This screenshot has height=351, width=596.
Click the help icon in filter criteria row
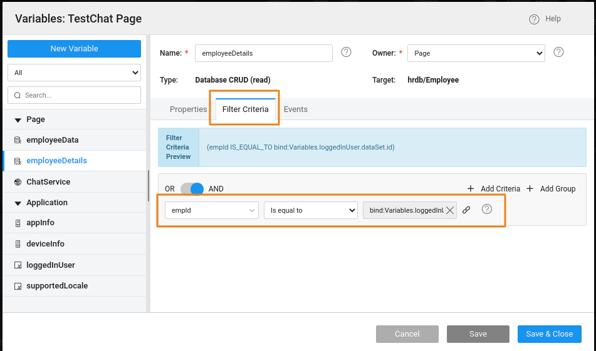tap(487, 210)
